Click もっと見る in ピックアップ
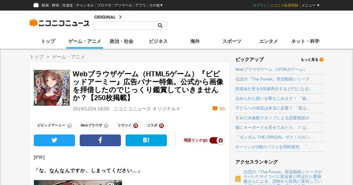The width and height of the screenshot is (353, 185). (x=309, y=60)
